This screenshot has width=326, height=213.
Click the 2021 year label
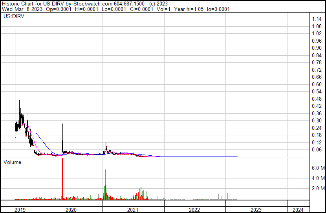click(133, 210)
